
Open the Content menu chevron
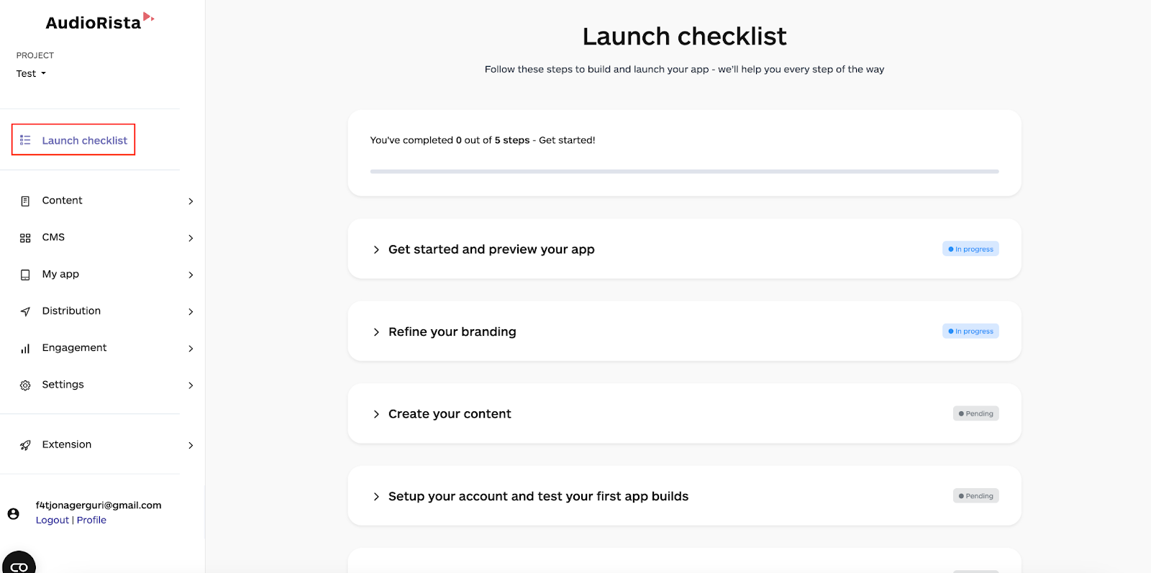(x=191, y=201)
